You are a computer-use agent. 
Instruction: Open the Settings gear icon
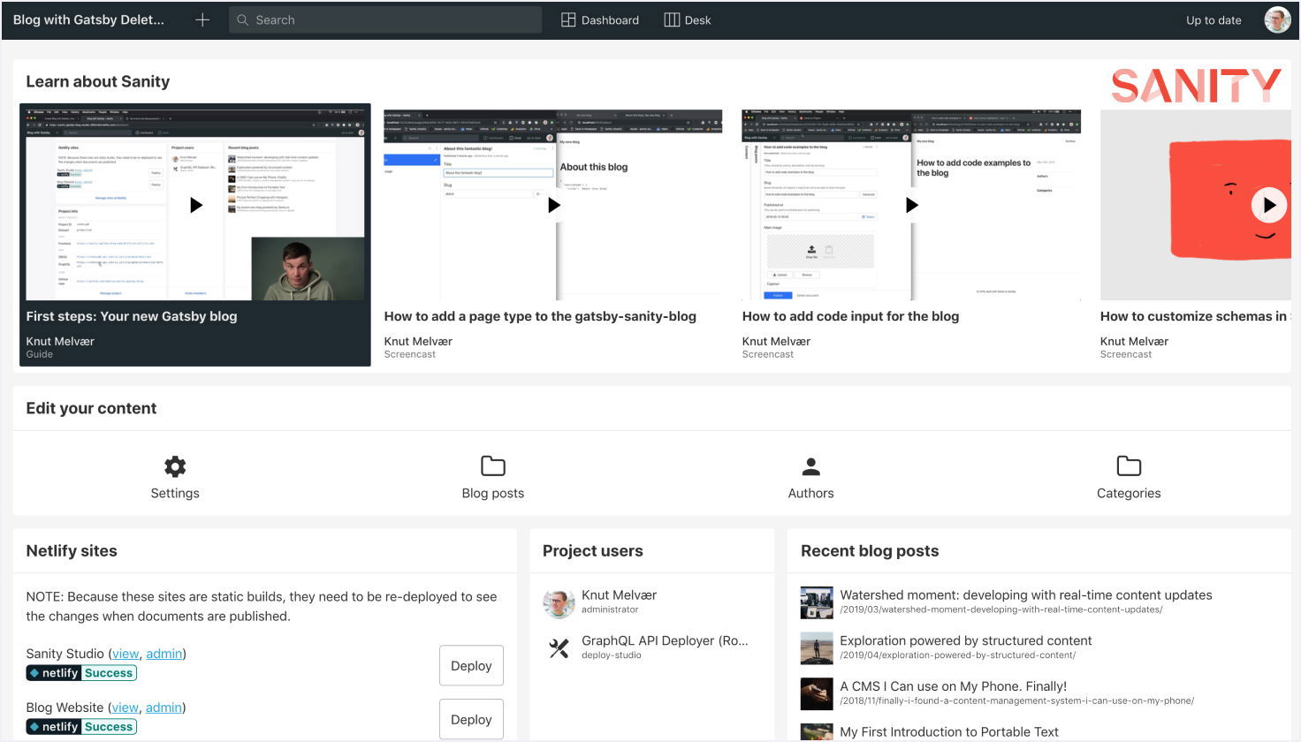[175, 466]
